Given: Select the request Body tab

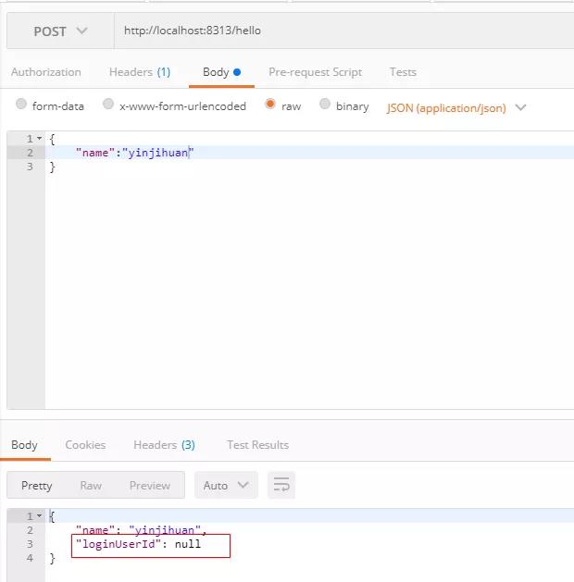Looking at the screenshot, I should coord(221,72).
